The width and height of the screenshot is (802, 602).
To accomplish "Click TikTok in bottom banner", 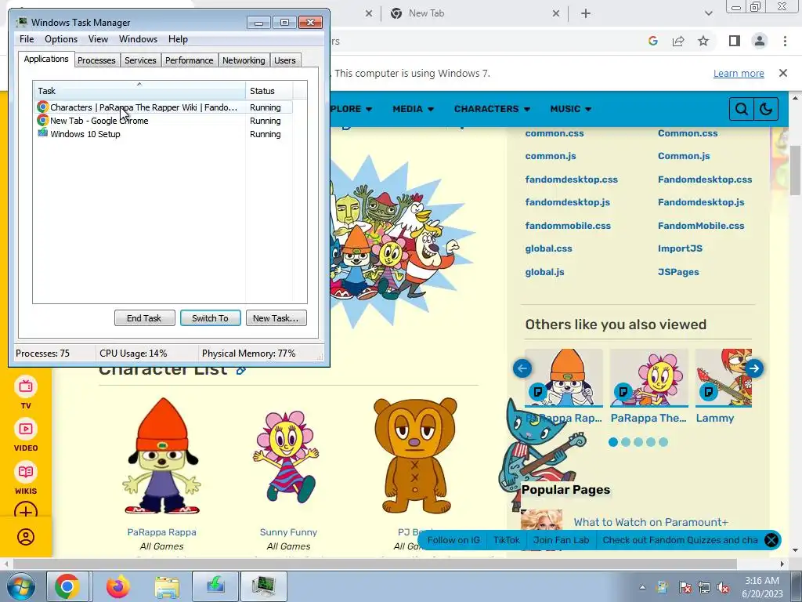I will click(507, 540).
